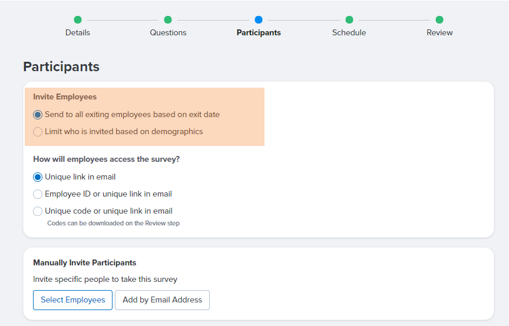Click the Limit who is invited label text
509x326 pixels.
tap(124, 132)
